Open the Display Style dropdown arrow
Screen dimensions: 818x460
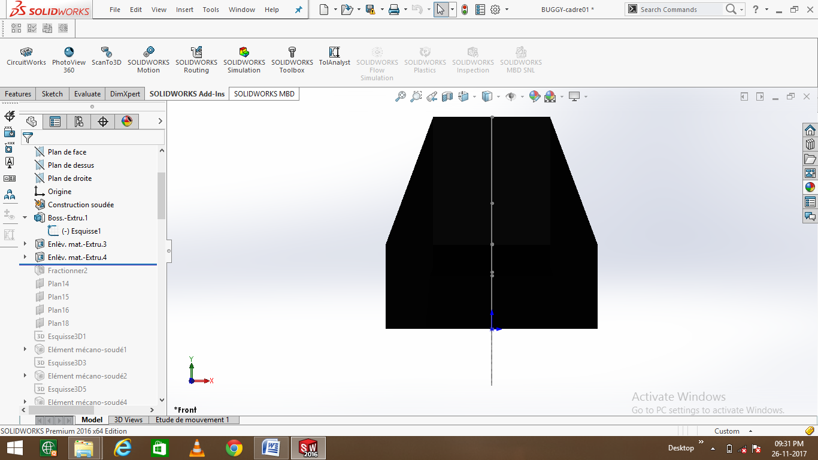coord(499,96)
